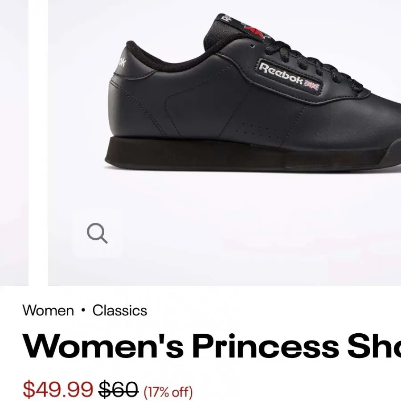Click the crossed-out $60 original price
Screen dimensions: 401x401
(119, 389)
